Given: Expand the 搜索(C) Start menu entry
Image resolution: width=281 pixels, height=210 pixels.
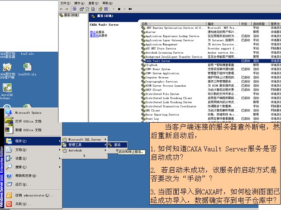Looking at the screenshot, I should point(33,167).
